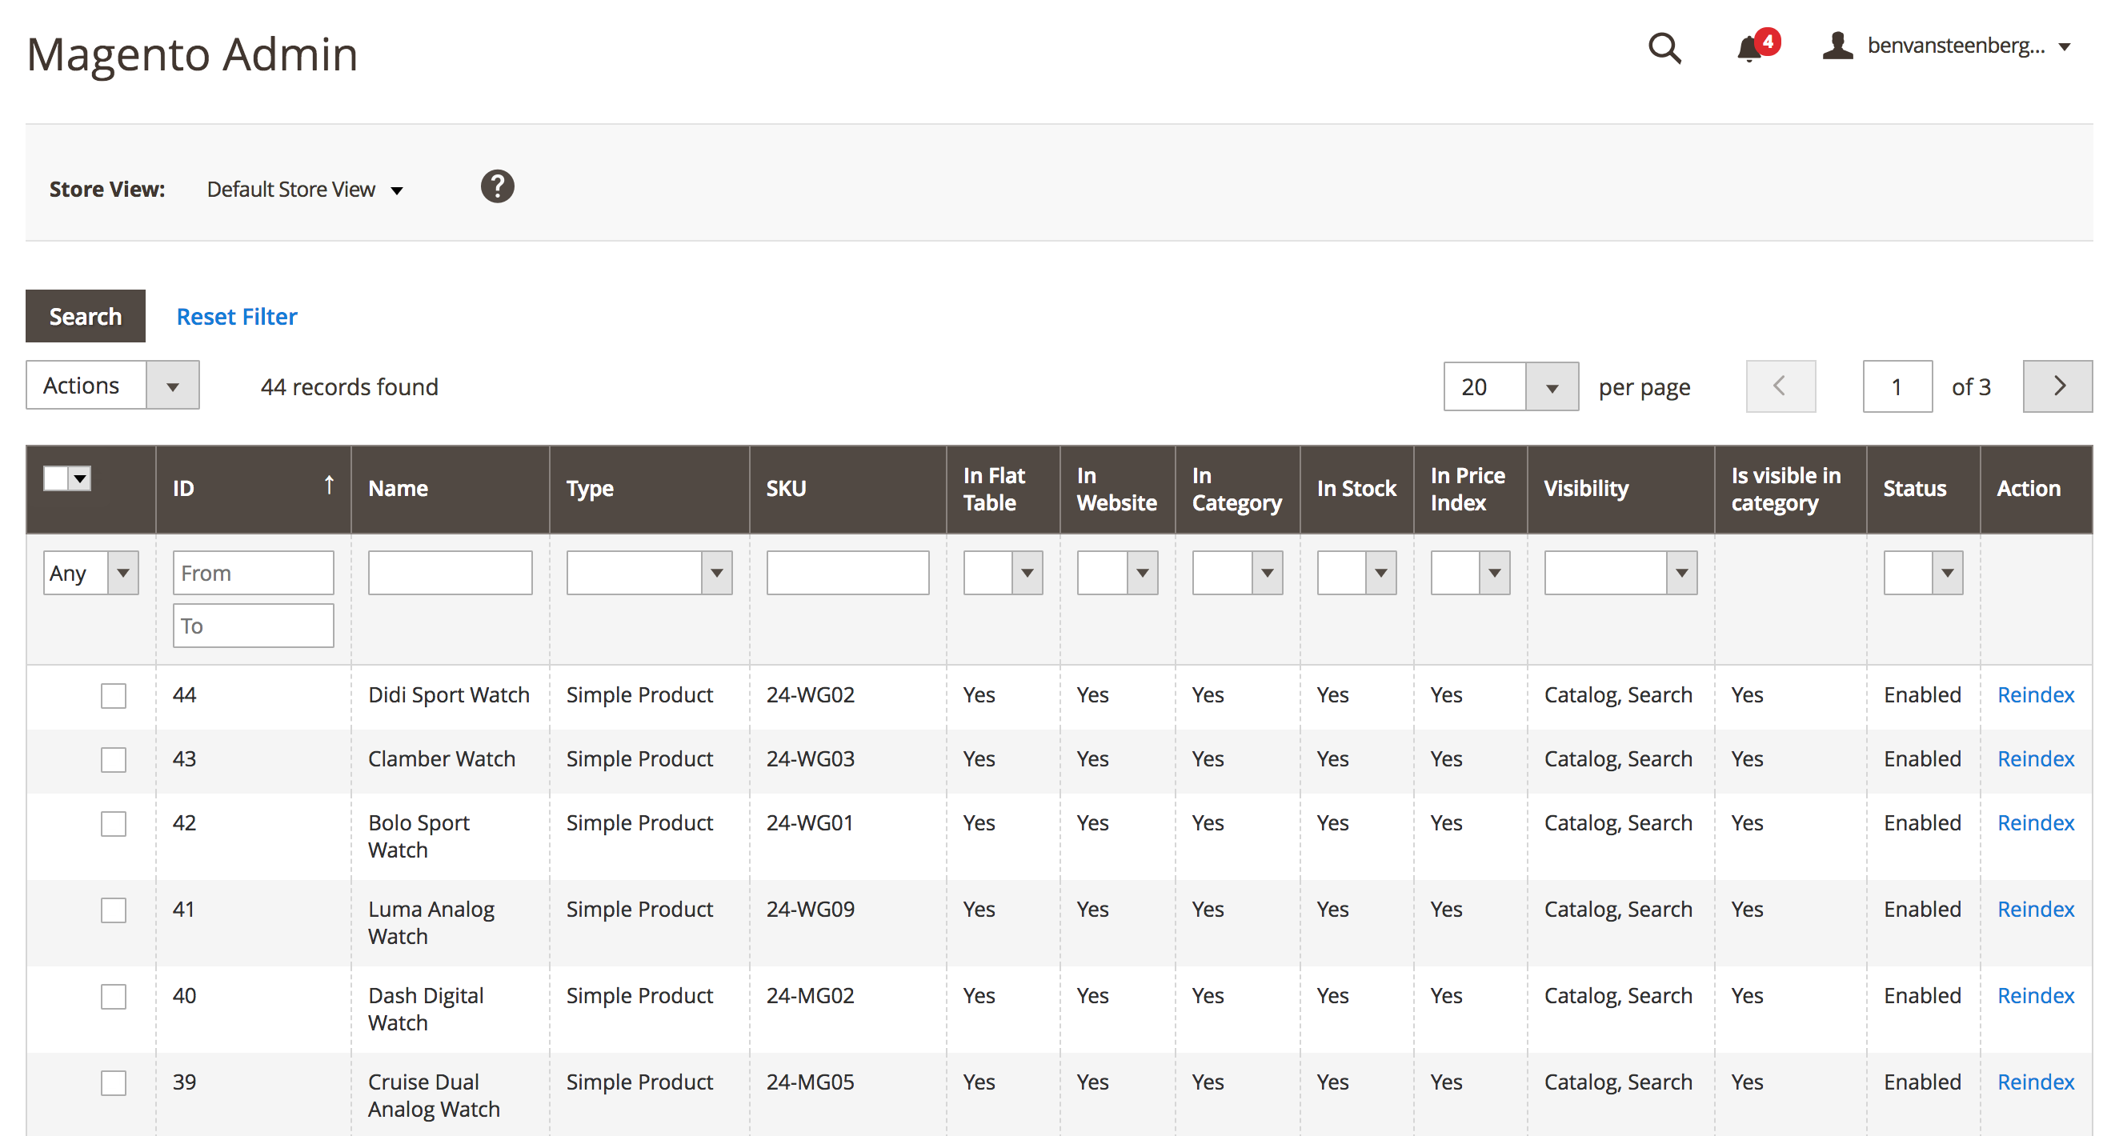Viewport: 2119px width, 1136px height.
Task: Click the help question mark icon
Action: tap(497, 186)
